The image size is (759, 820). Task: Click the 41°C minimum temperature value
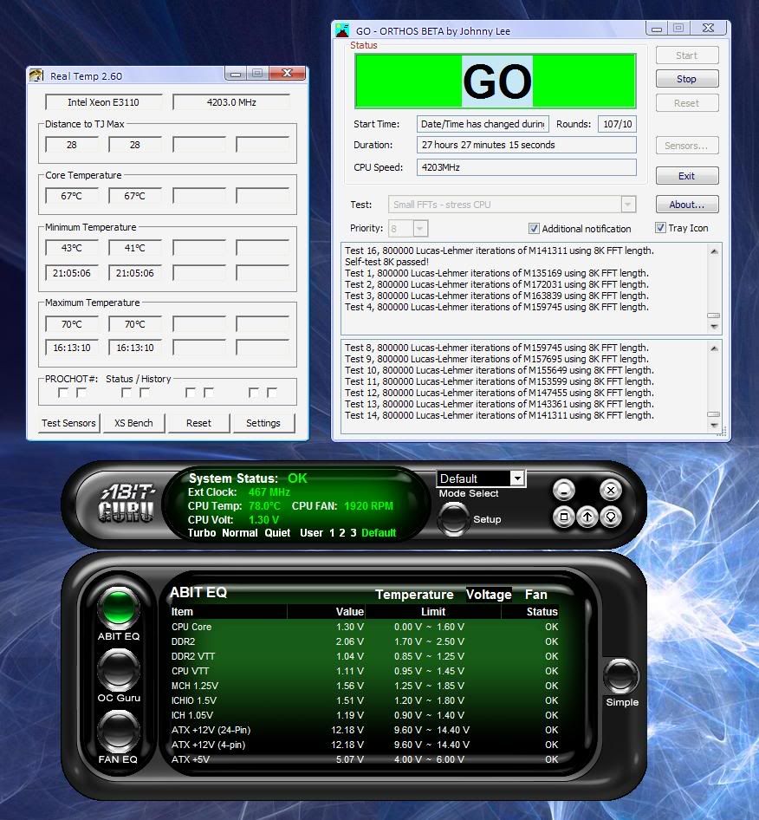pyautogui.click(x=135, y=248)
